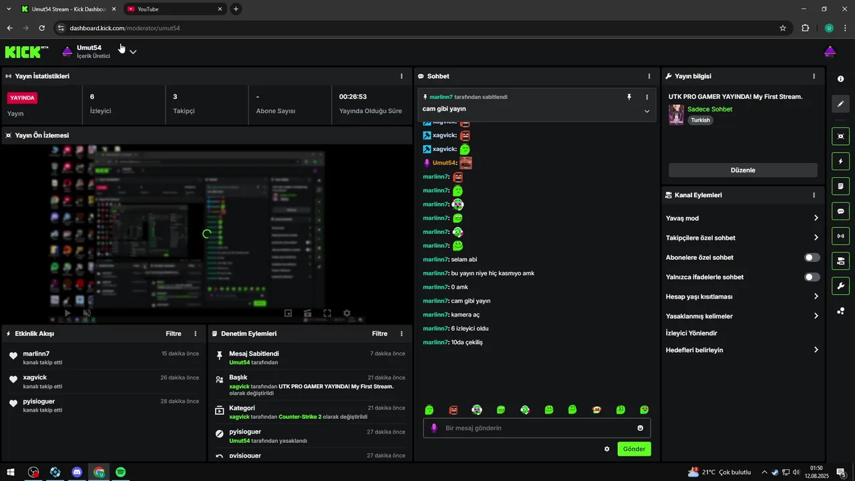The height and width of the screenshot is (481, 855).
Task: Toggle the lightning activity feed icon in sidebar
Action: (x=840, y=161)
